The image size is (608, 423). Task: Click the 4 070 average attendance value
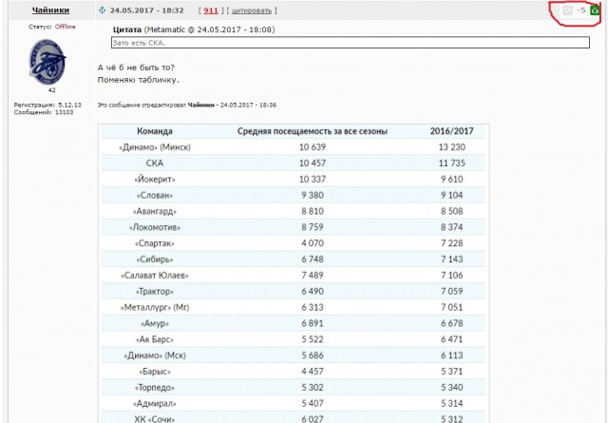pyautogui.click(x=313, y=243)
